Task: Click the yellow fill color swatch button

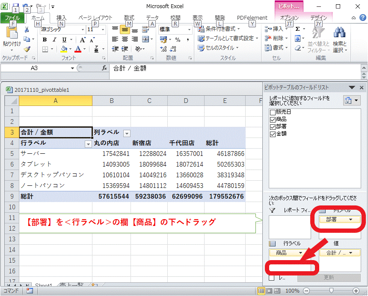Action: (64, 49)
